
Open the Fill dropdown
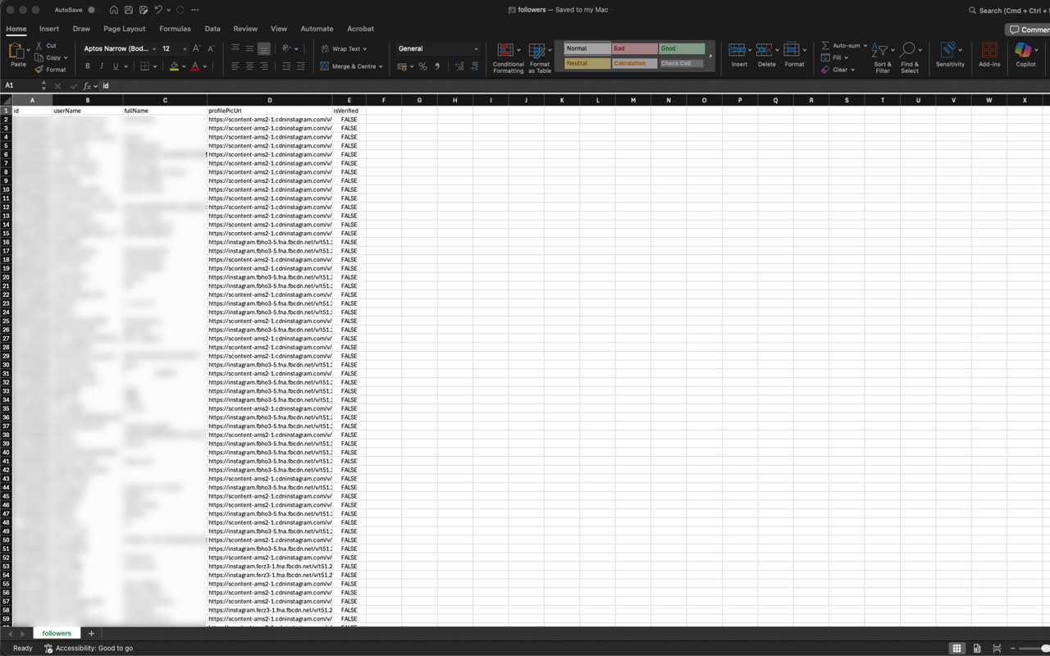pyautogui.click(x=836, y=57)
